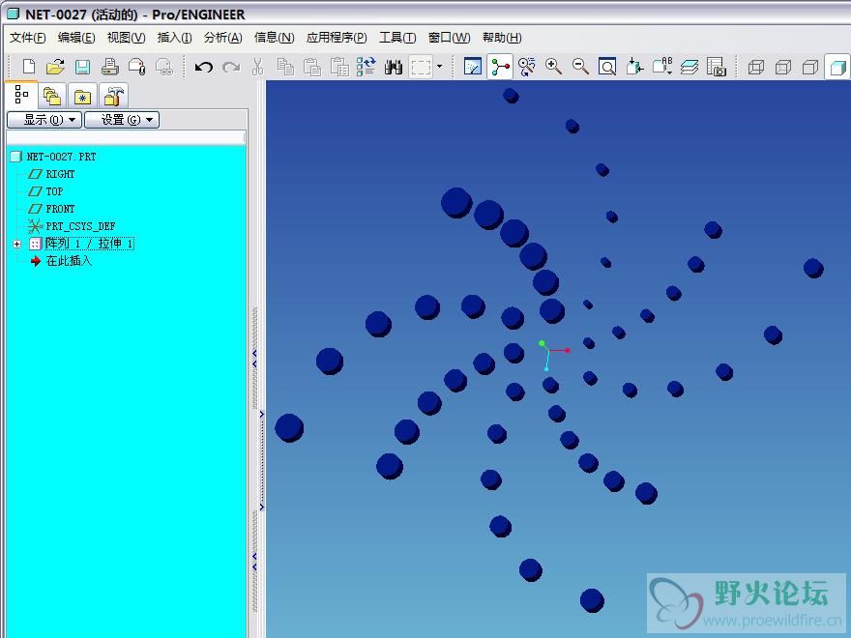
Task: Click the binoculars Find icon
Action: (x=394, y=67)
